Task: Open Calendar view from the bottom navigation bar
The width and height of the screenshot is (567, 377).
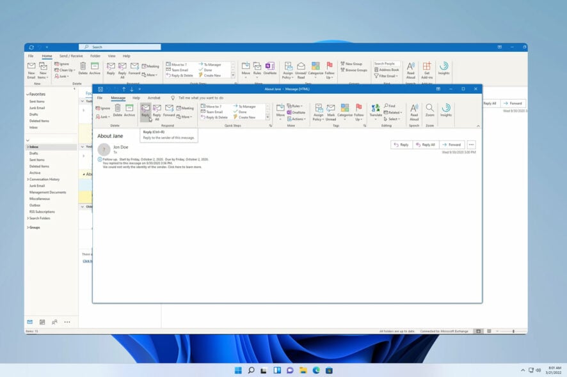Action: point(42,322)
